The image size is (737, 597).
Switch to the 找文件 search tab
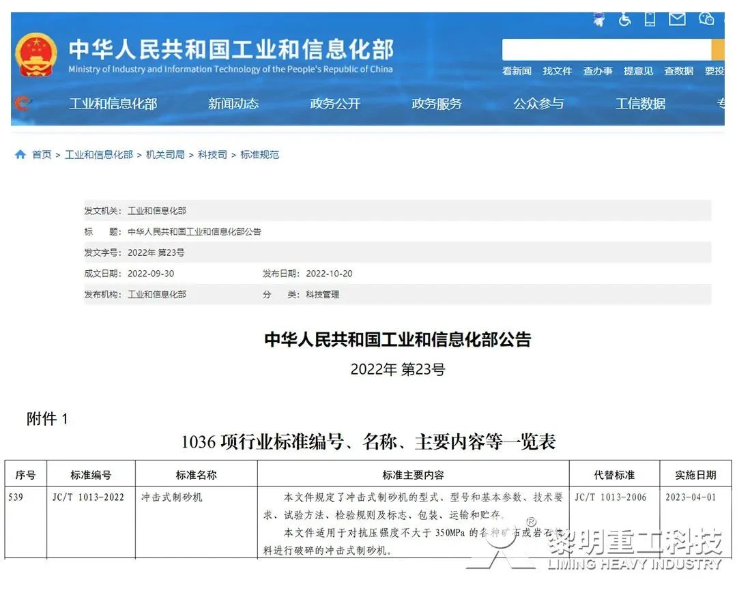(558, 71)
